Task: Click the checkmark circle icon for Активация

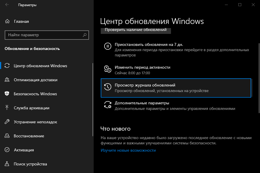Action: pyautogui.click(x=7, y=150)
